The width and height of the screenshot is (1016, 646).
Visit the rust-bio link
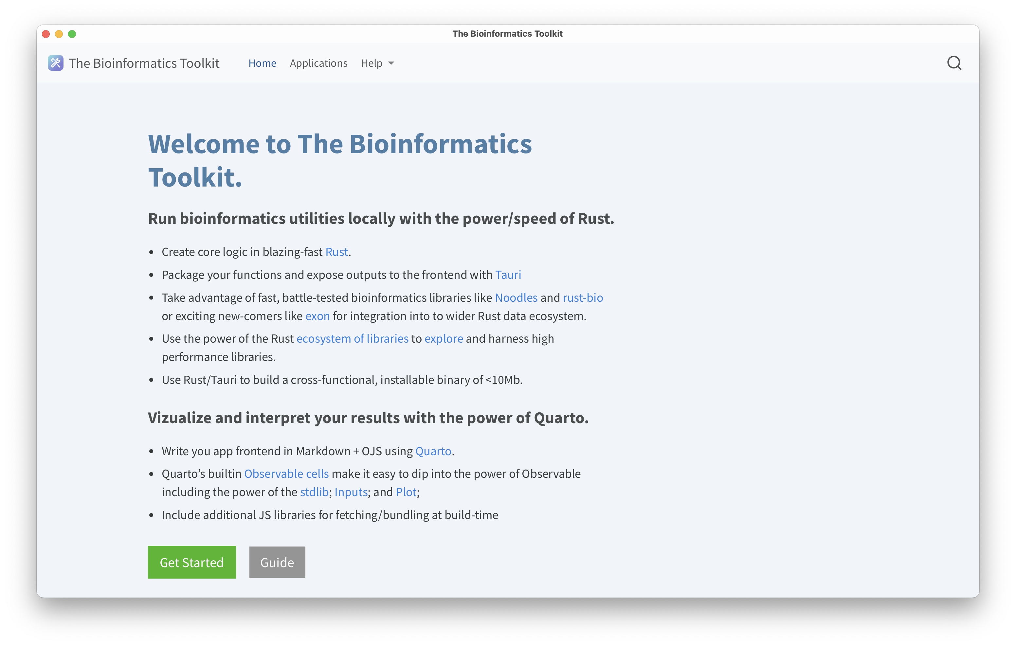[x=583, y=297]
